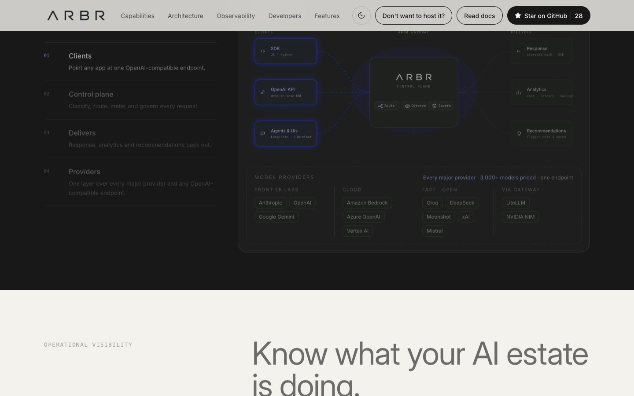Click the ARBR logo in the navbar
Screen dimensions: 634x396
[x=76, y=16]
